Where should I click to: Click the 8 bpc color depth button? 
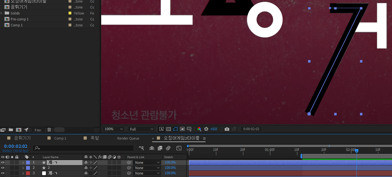38,130
